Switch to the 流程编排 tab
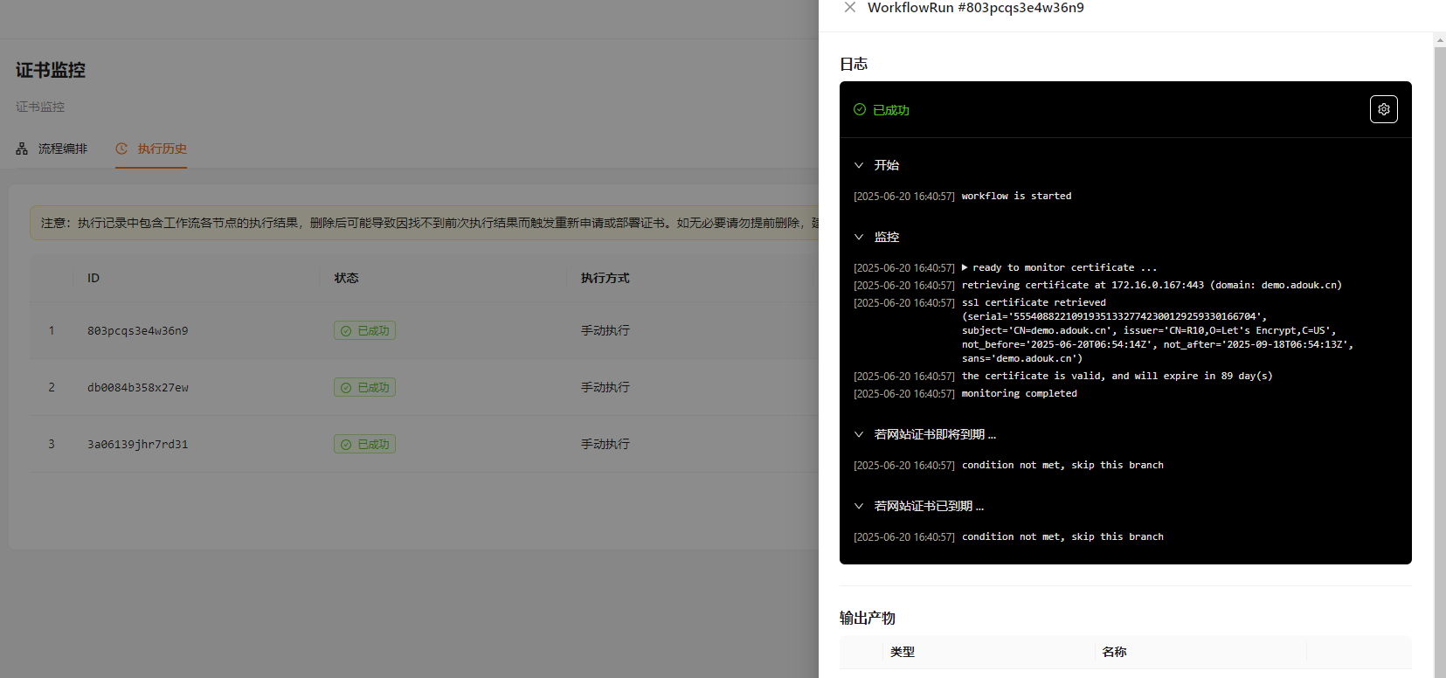1446x678 pixels. pos(62,149)
